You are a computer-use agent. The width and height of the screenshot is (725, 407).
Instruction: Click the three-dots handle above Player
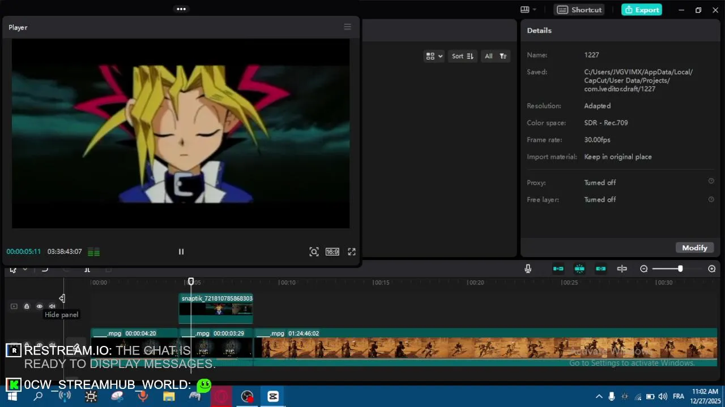point(181,9)
